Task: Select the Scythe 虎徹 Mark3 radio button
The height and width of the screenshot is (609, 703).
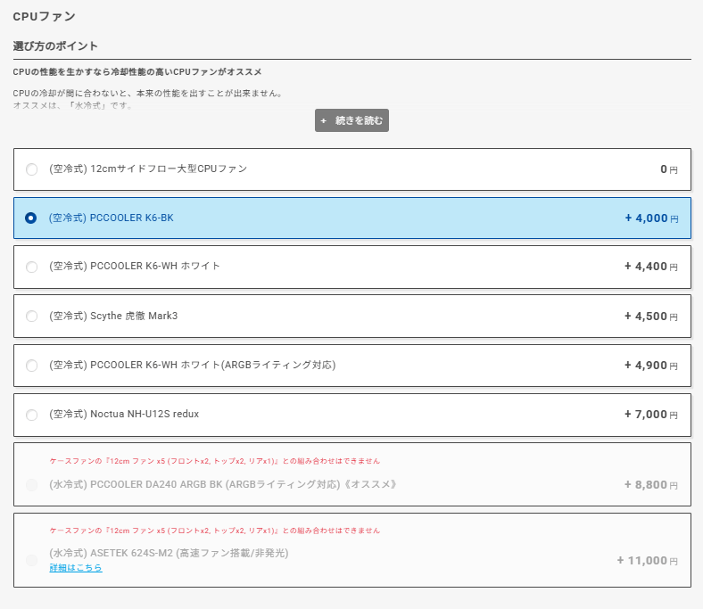Action: point(32,317)
